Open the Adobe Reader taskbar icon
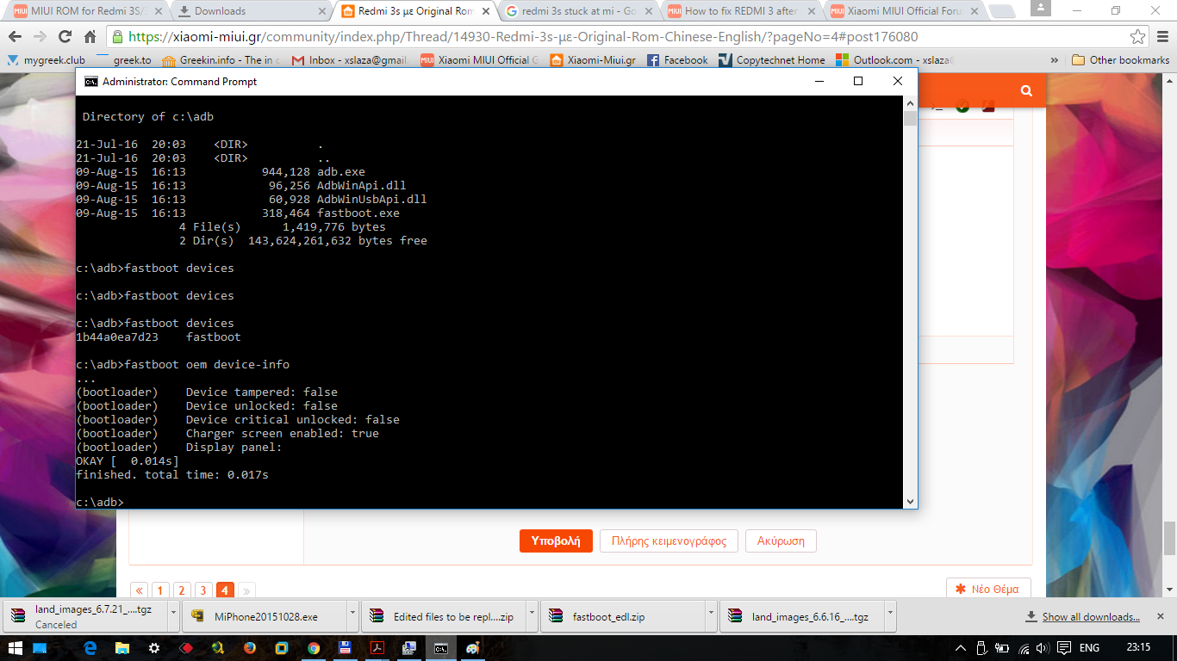Screen dimensions: 1177x661 (377, 647)
